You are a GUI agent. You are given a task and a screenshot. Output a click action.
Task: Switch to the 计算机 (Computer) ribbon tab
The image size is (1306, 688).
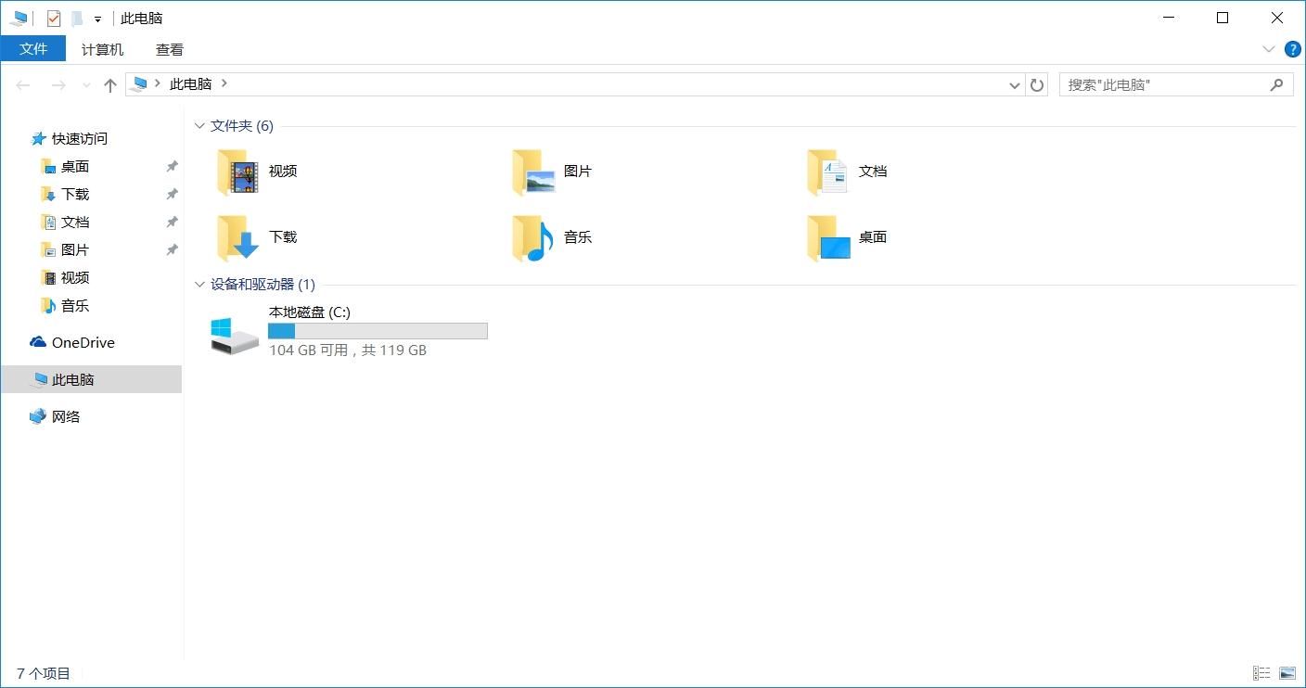102,49
